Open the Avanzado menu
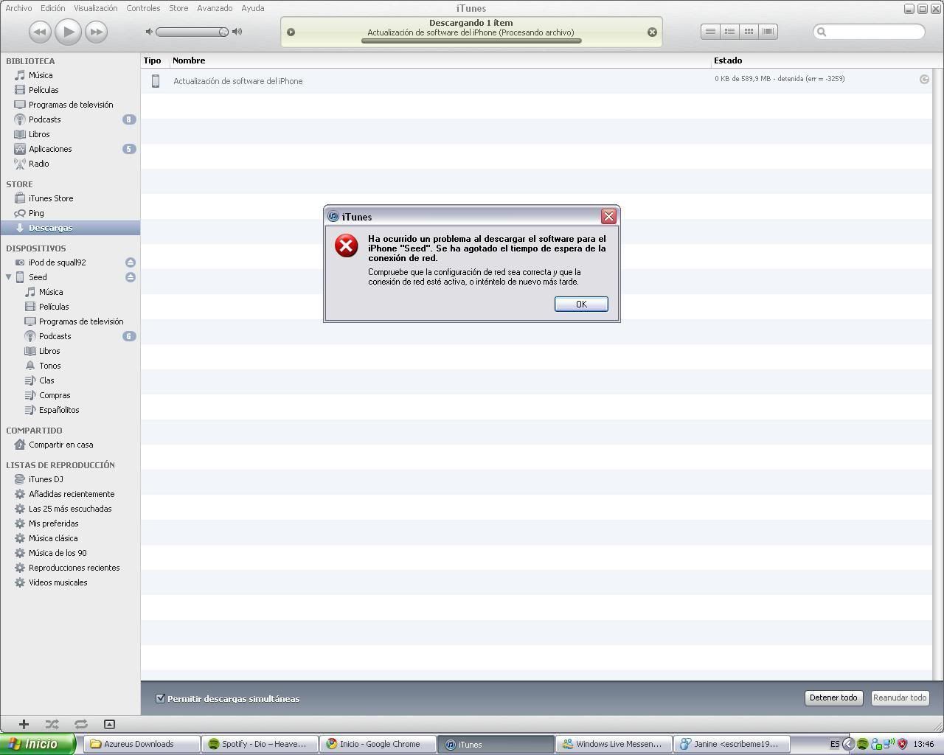944x755 pixels. pyautogui.click(x=215, y=8)
